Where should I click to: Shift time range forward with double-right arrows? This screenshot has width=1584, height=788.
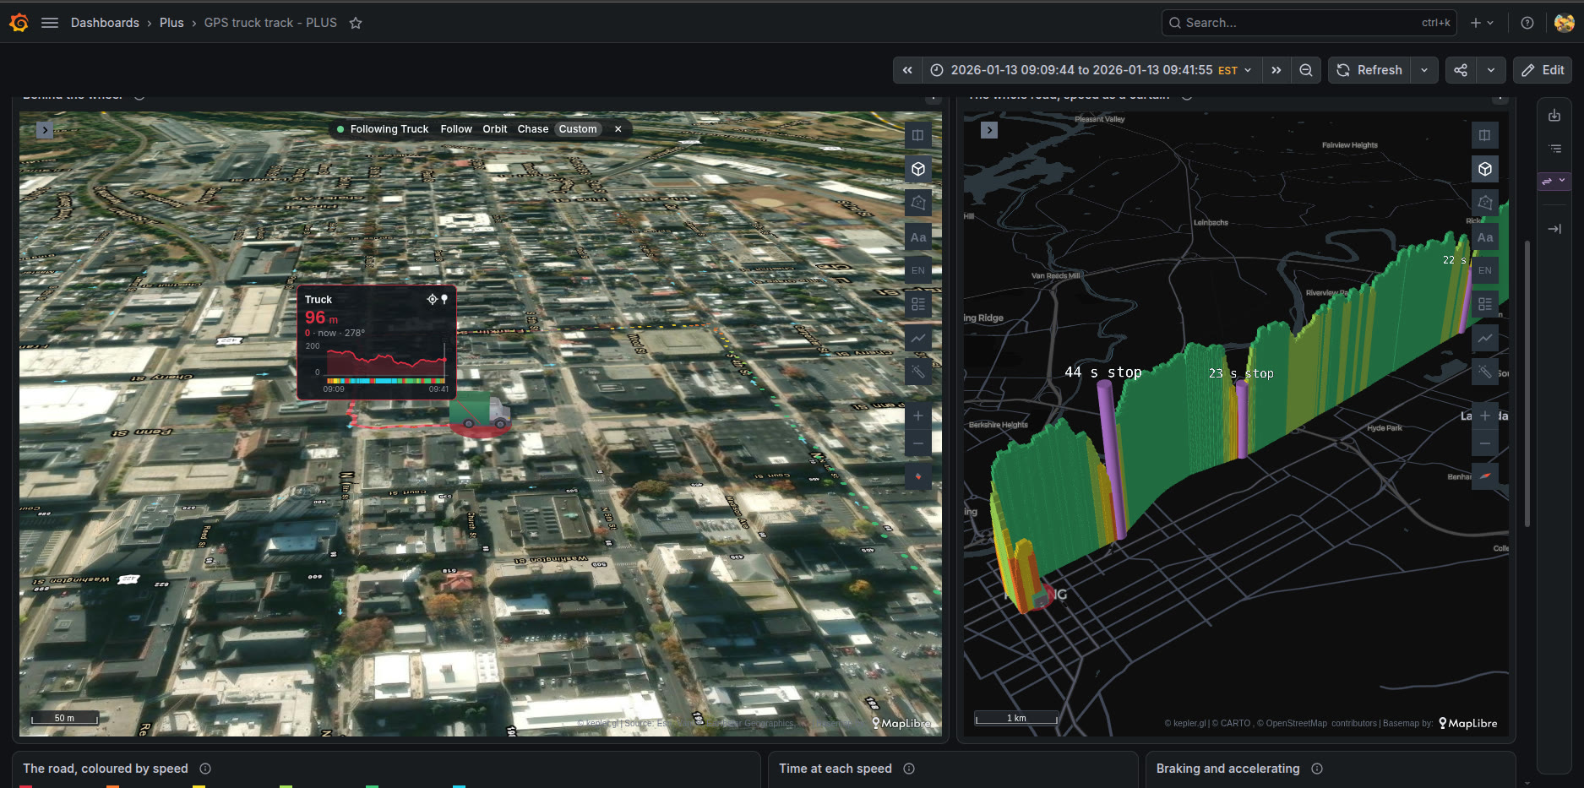pyautogui.click(x=1276, y=70)
